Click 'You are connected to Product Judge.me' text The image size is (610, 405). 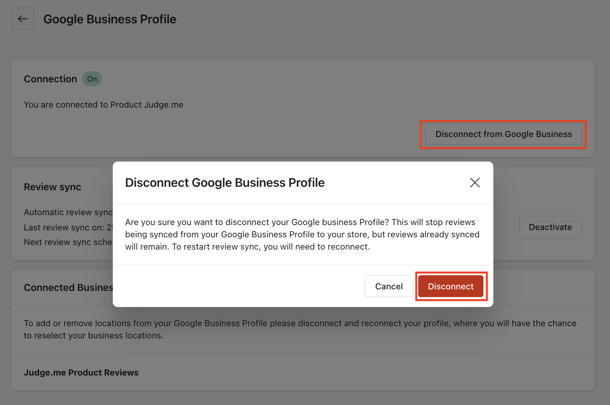tap(104, 105)
